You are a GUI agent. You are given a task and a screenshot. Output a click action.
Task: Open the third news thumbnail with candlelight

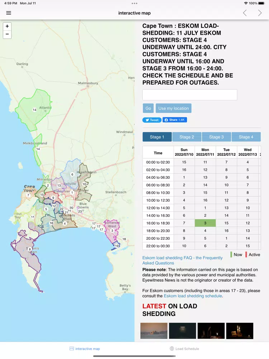tap(211, 331)
